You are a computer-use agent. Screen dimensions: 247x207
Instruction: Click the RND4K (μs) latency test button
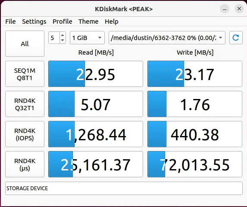point(25,164)
